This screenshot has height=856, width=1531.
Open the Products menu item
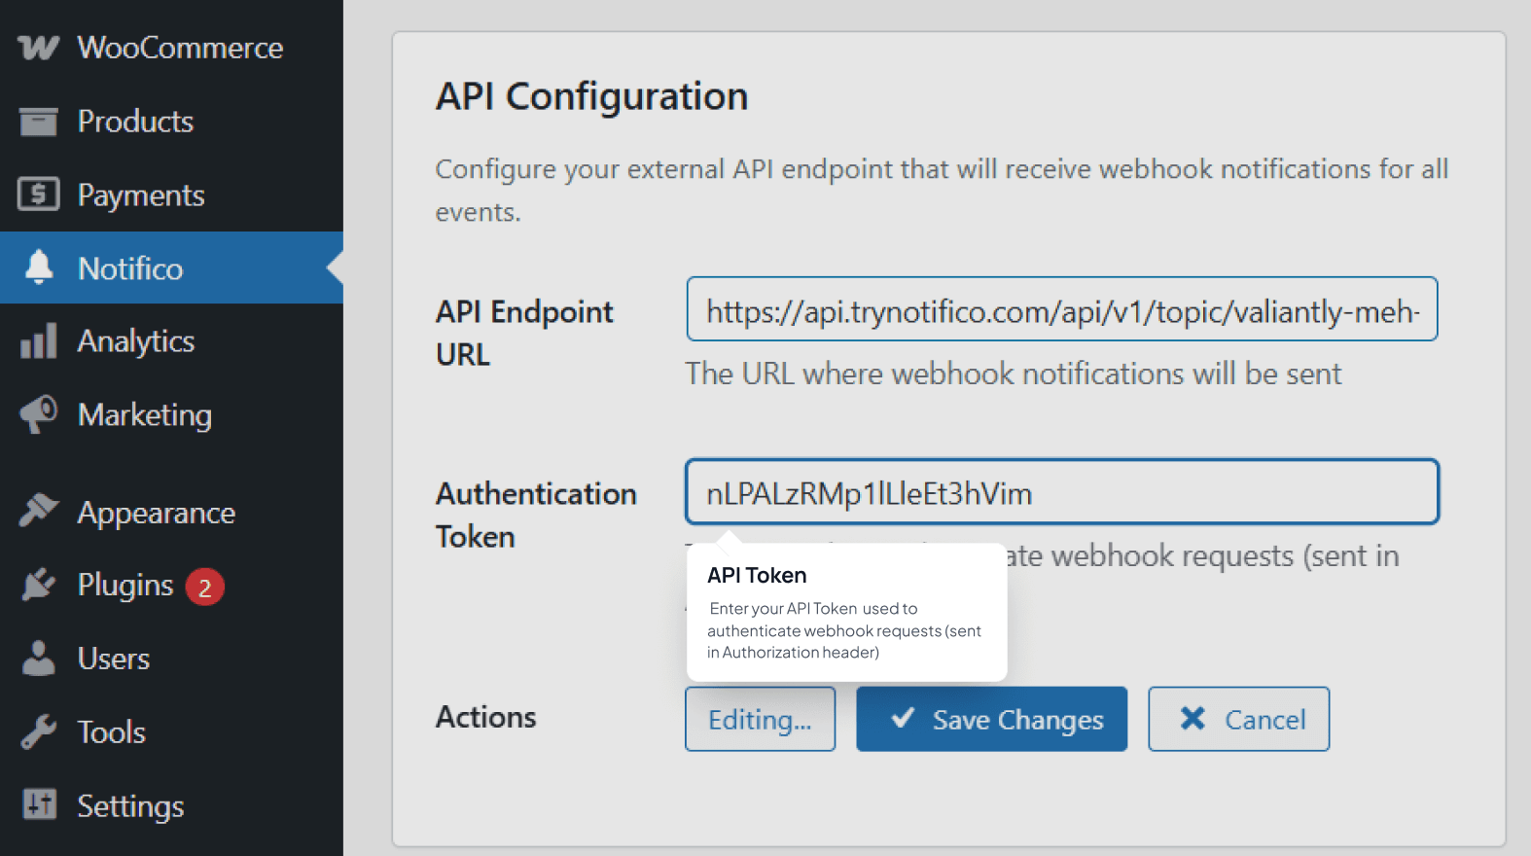tap(171, 122)
